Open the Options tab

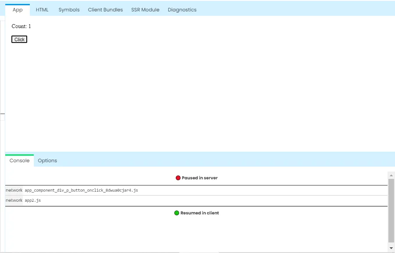coord(47,160)
